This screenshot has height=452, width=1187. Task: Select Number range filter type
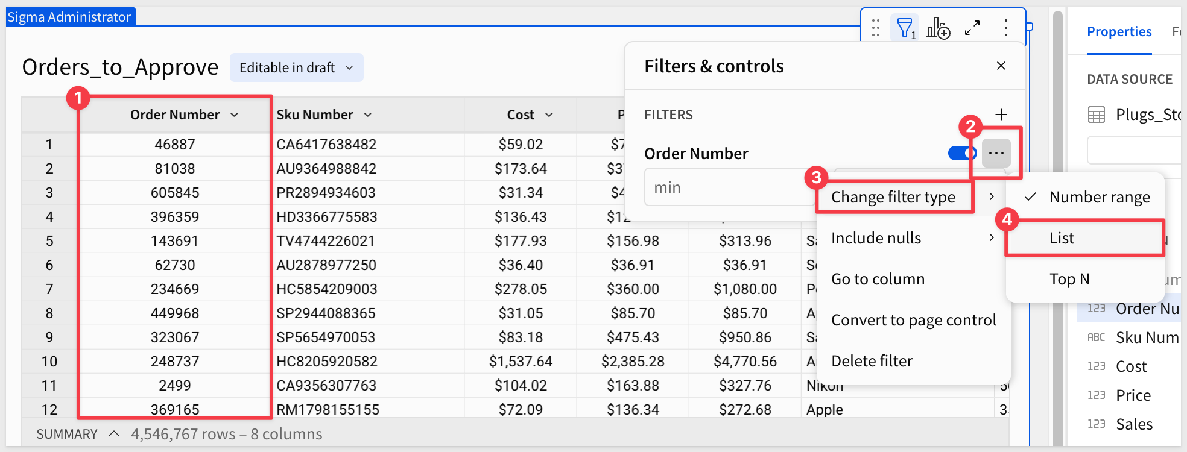click(1099, 197)
